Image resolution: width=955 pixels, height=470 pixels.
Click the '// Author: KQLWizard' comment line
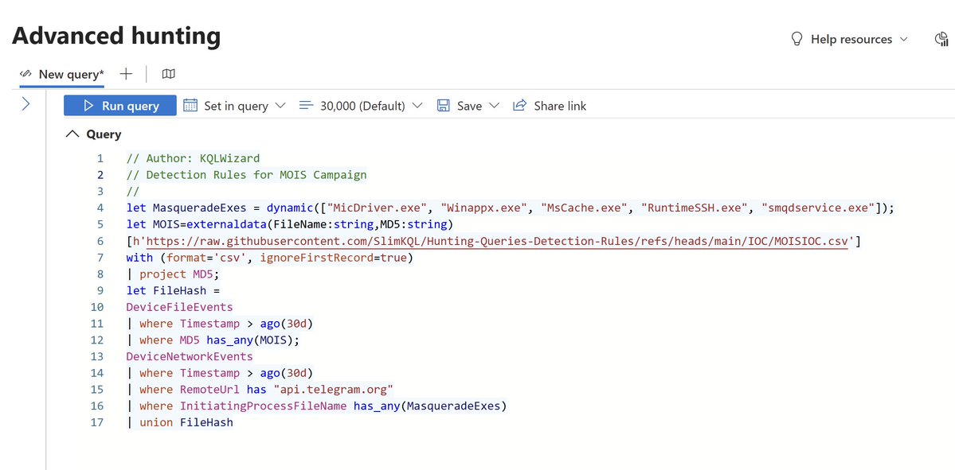click(193, 159)
